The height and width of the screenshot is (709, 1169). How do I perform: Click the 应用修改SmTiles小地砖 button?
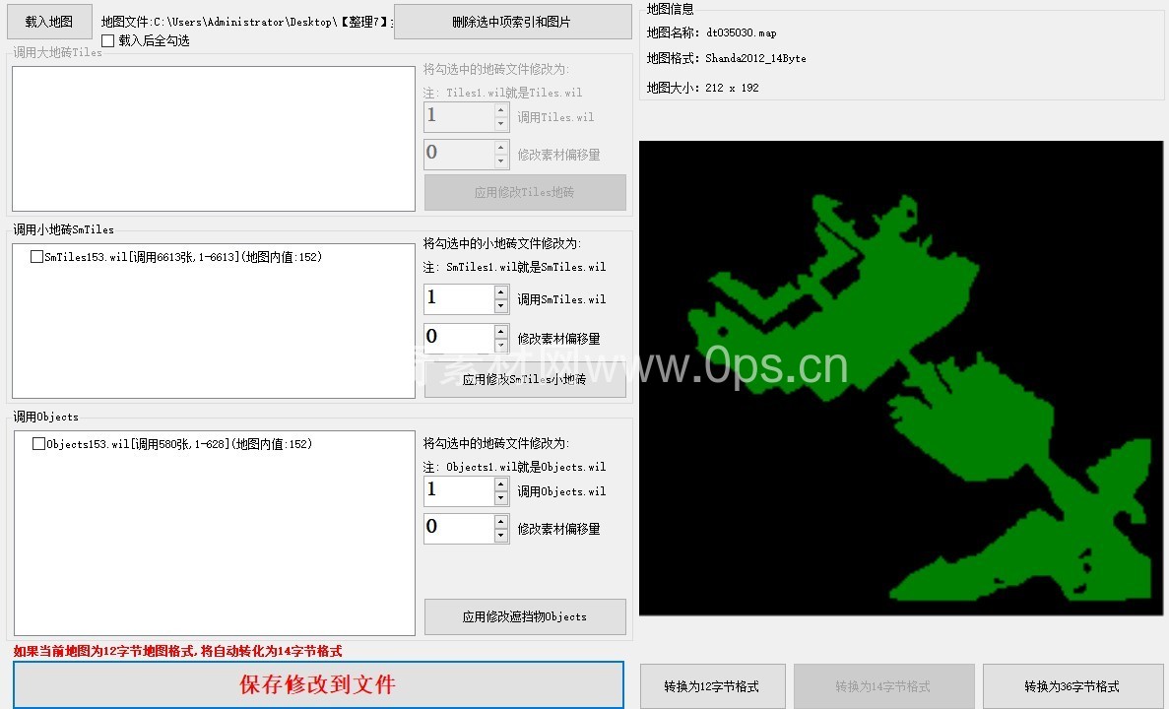pyautogui.click(x=525, y=380)
